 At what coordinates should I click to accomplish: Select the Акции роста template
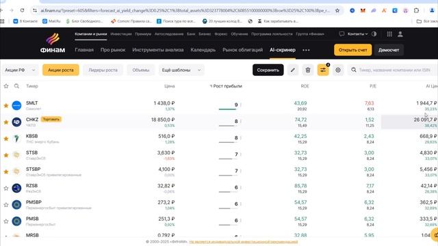pyautogui.click(x=61, y=70)
